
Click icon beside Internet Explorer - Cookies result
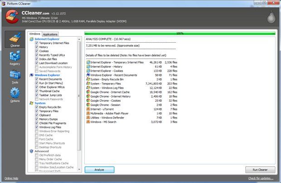(x=88, y=71)
